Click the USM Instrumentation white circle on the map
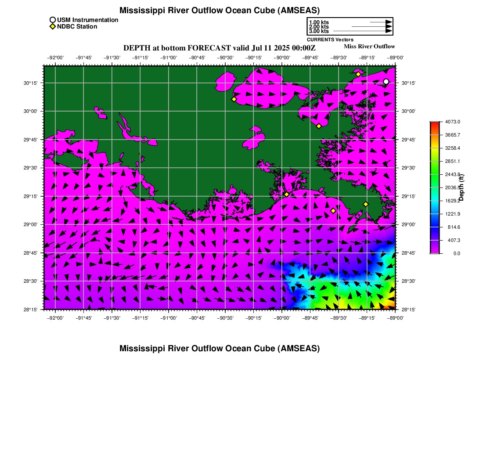Screen dimensions: 483x461 (x=386, y=82)
